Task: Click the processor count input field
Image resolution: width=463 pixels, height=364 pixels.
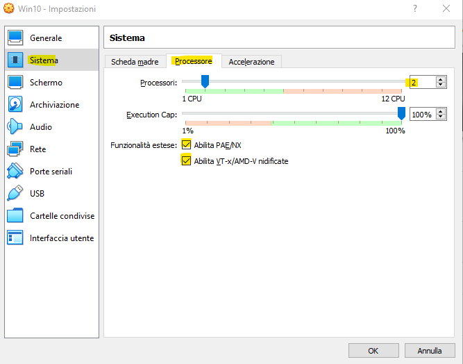Action: (x=423, y=83)
